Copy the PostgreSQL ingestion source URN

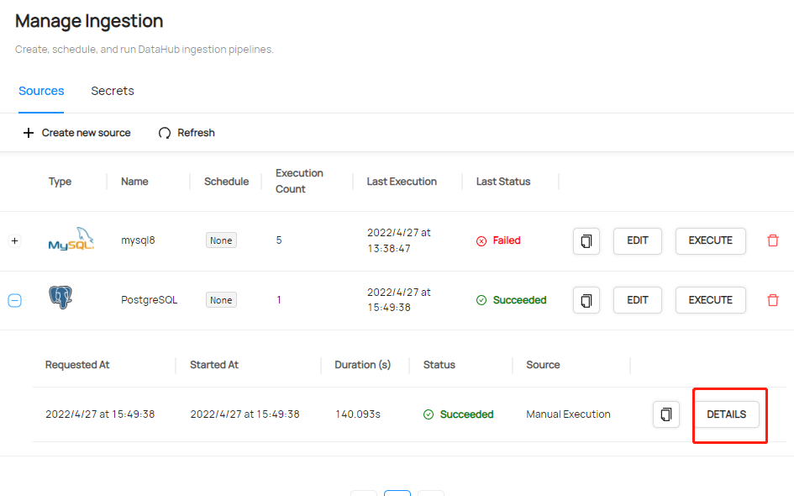pyautogui.click(x=586, y=299)
